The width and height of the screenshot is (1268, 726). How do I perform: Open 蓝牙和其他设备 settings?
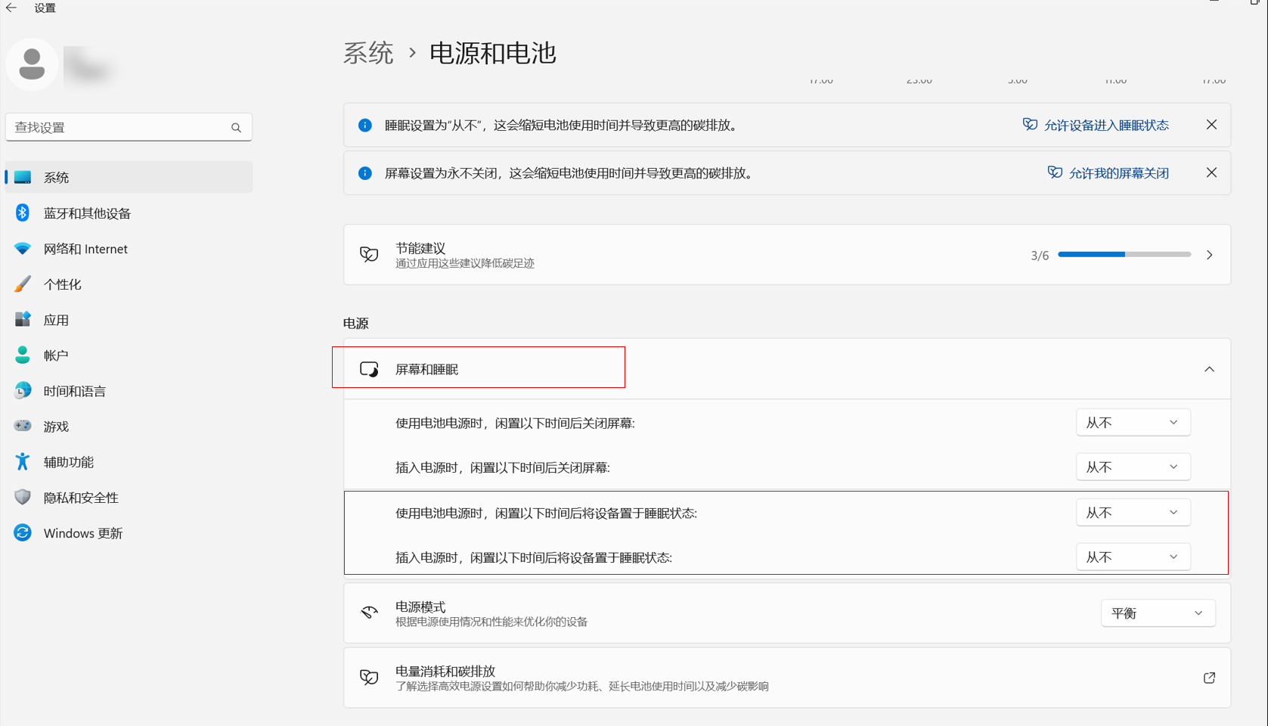click(87, 213)
